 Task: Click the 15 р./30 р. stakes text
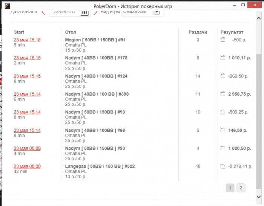75,50
